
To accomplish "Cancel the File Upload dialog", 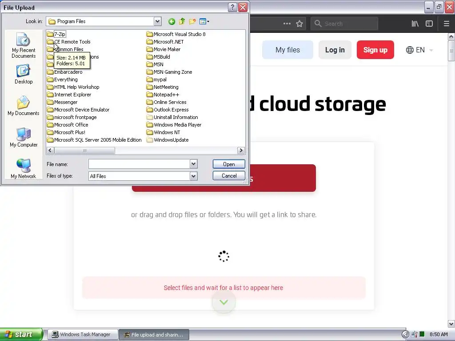I will click(x=229, y=176).
